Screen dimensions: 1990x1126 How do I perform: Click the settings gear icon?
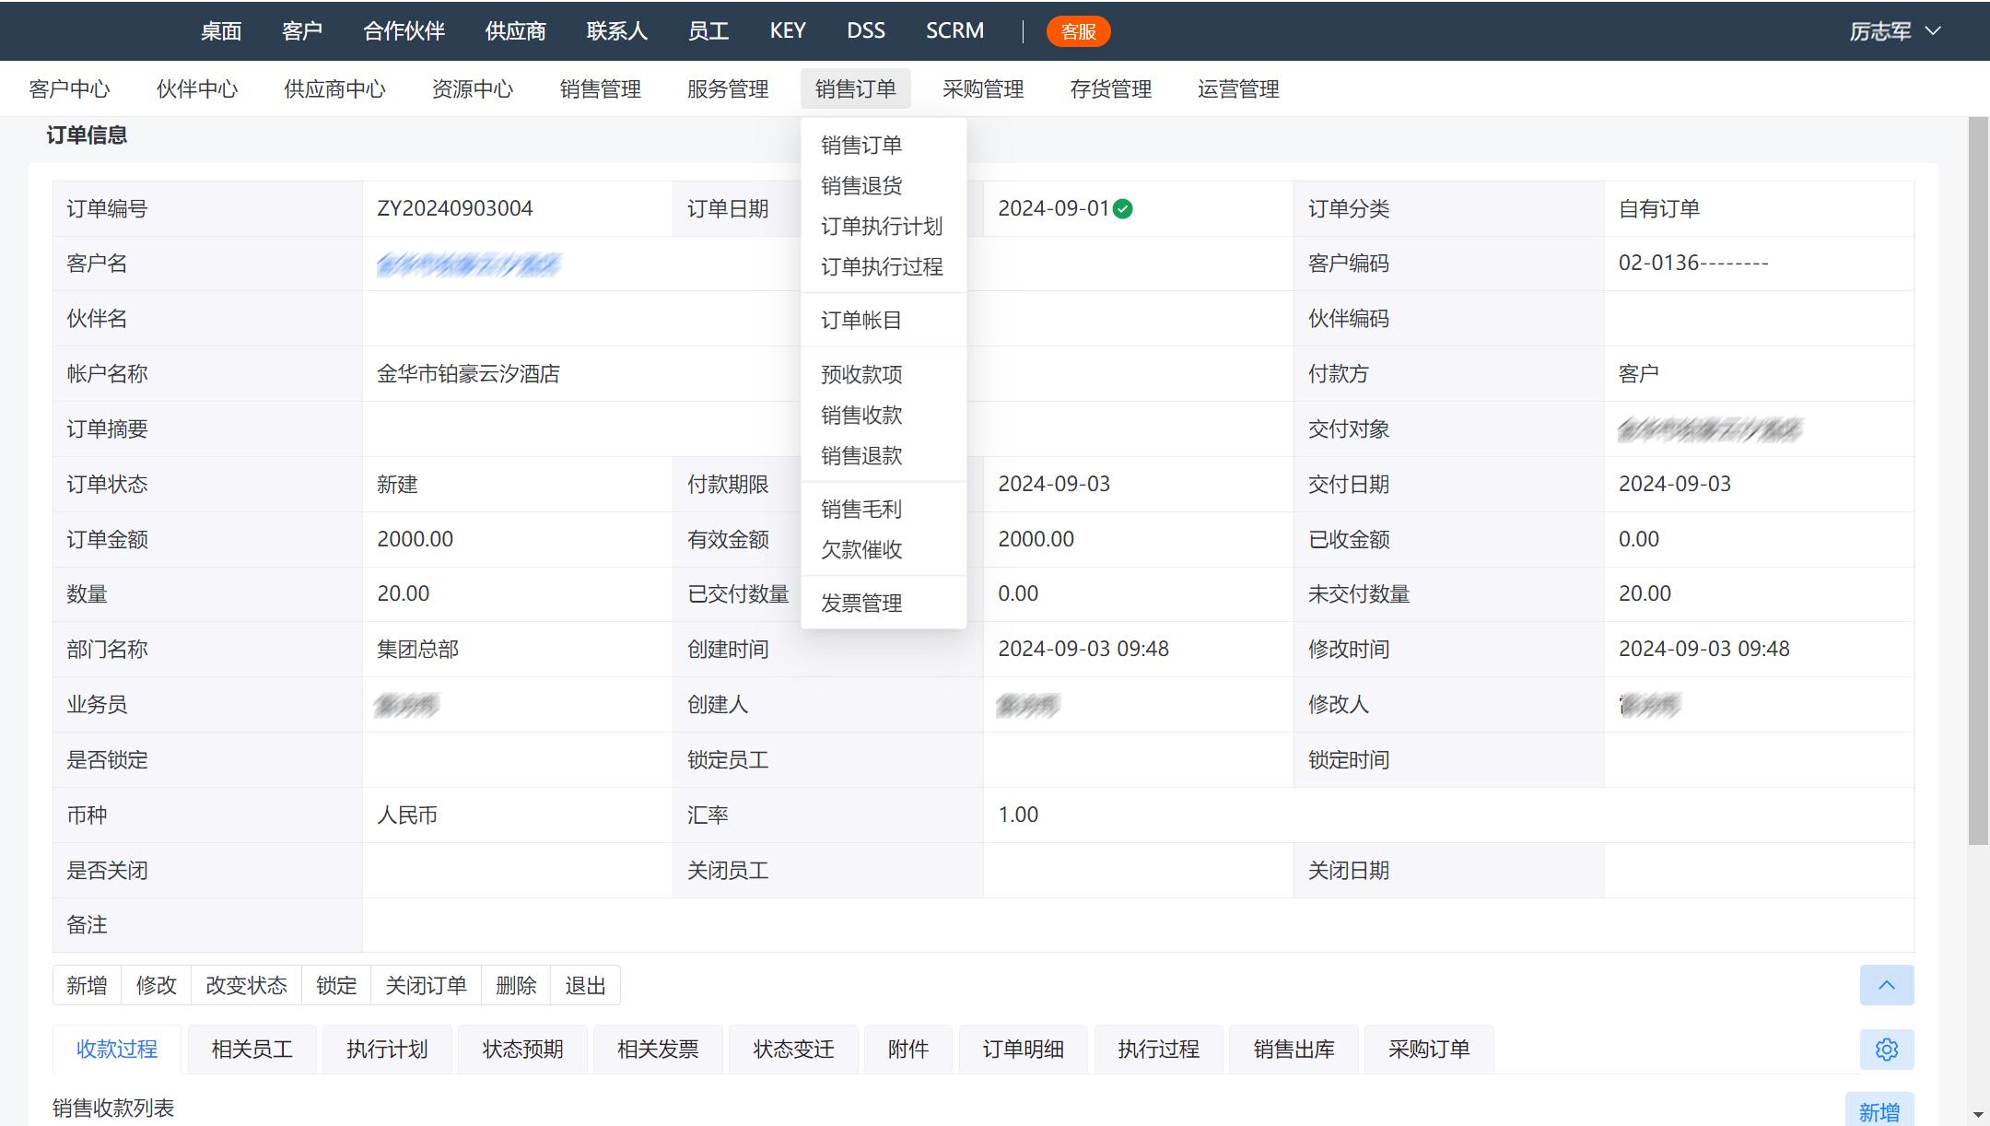tap(1886, 1050)
